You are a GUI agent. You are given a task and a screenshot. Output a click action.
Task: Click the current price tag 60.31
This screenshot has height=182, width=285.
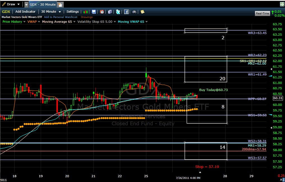pyautogui.click(x=278, y=98)
